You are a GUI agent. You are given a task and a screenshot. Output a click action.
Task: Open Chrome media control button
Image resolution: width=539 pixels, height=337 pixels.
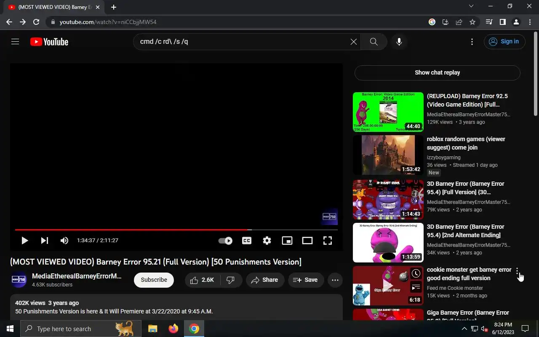point(489,22)
